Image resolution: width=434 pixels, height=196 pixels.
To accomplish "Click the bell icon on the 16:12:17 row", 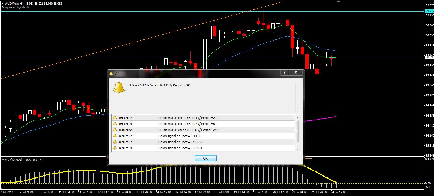I will (x=115, y=118).
